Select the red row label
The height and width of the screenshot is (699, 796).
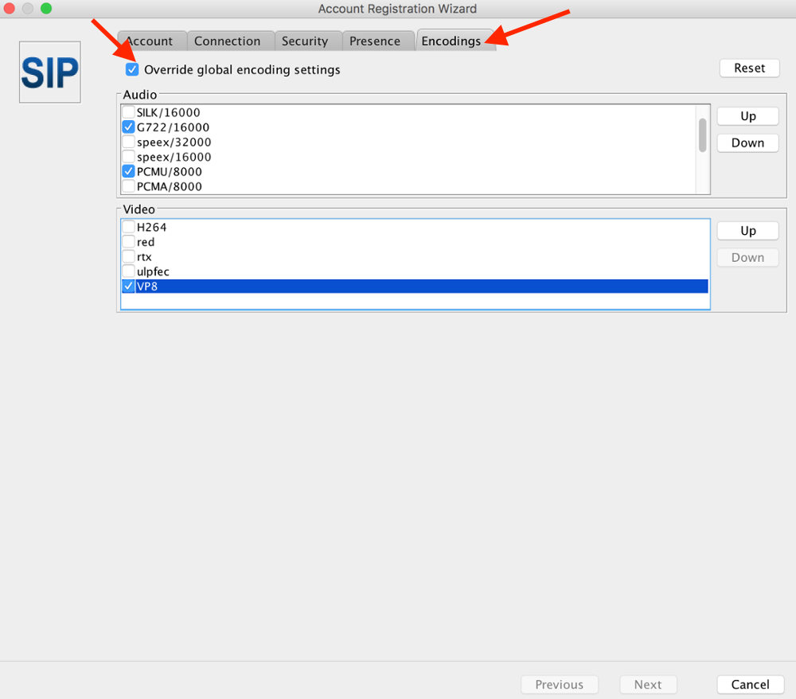(146, 242)
